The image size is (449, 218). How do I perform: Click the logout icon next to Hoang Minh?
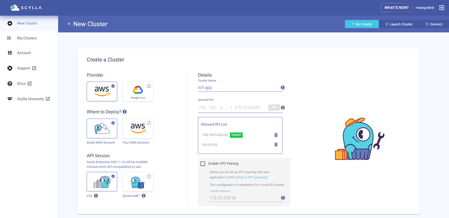coord(441,8)
